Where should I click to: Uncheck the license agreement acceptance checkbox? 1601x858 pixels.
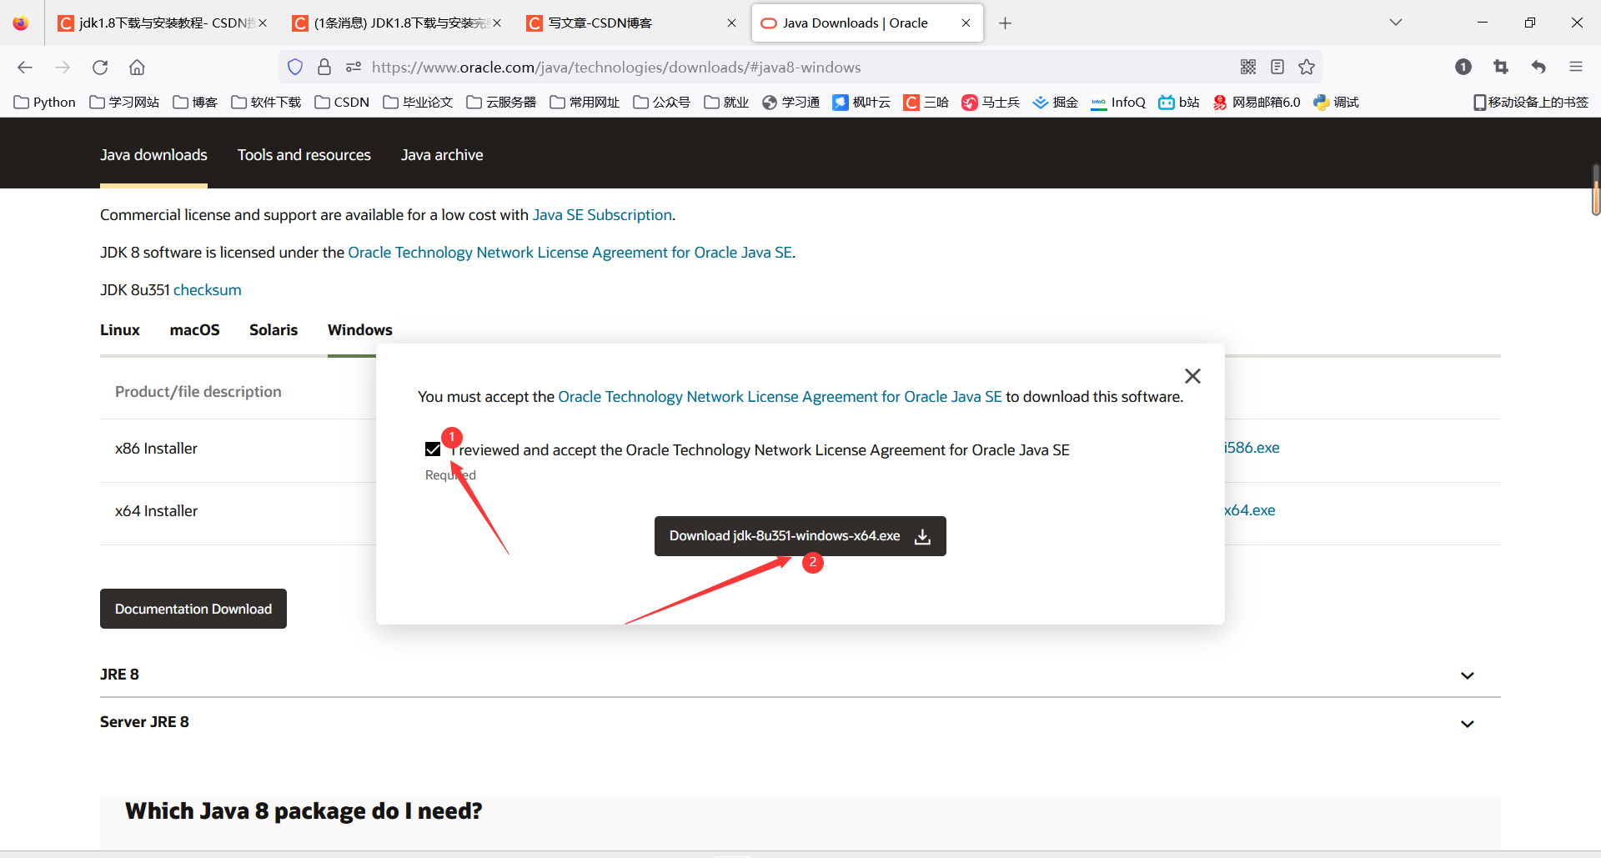(x=433, y=449)
